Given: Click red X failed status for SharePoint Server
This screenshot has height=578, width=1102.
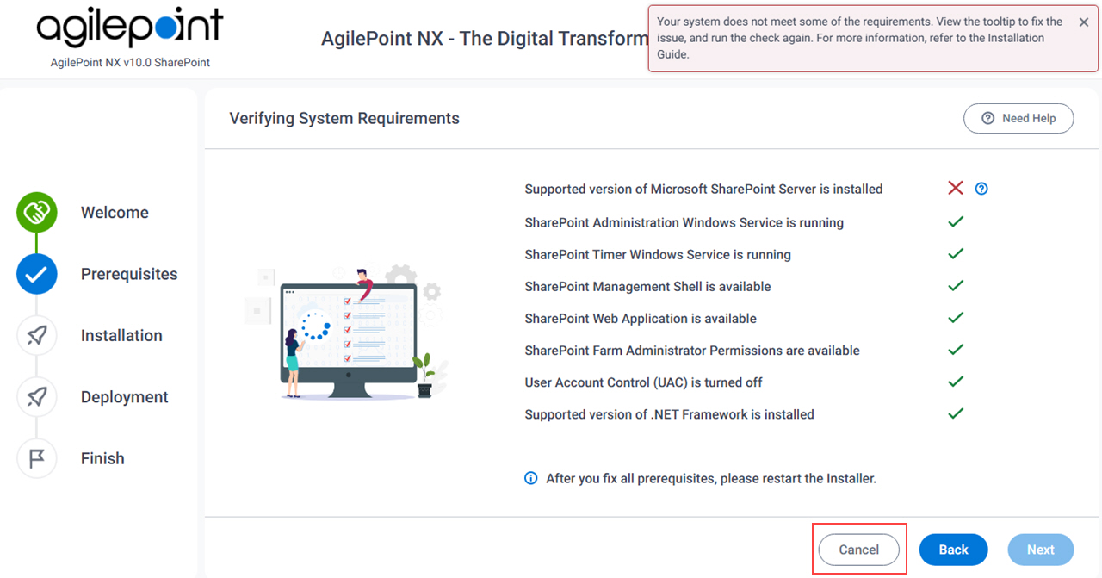Looking at the screenshot, I should click(x=955, y=188).
